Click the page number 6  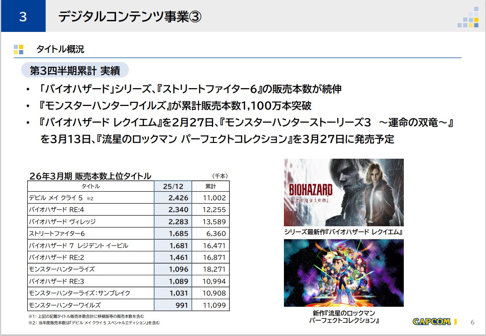473,322
